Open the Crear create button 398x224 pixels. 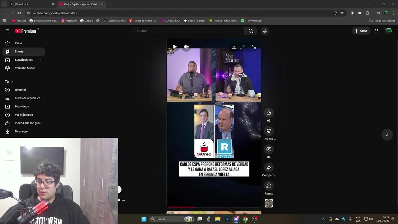point(361,31)
